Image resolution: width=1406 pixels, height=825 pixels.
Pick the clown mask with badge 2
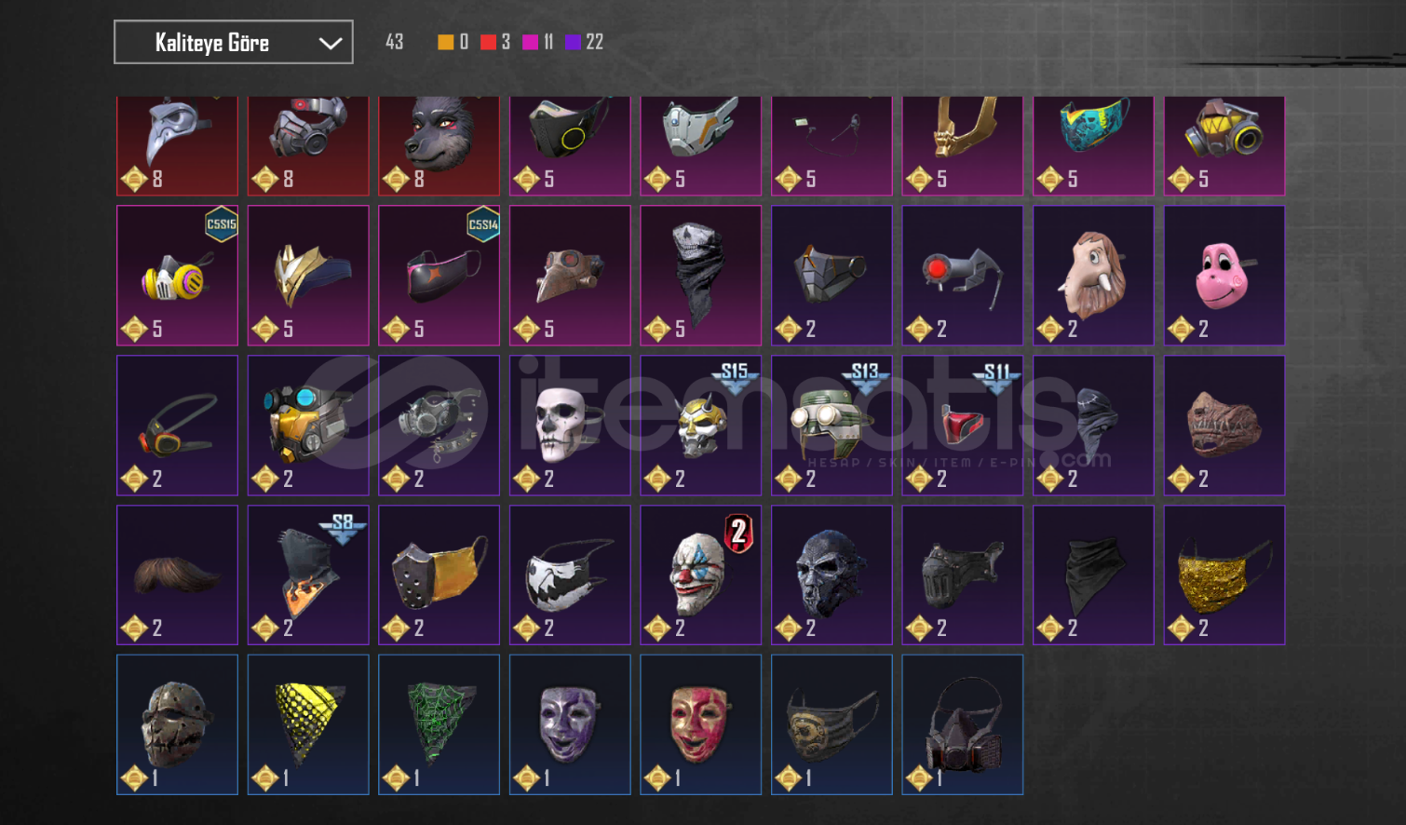point(700,575)
